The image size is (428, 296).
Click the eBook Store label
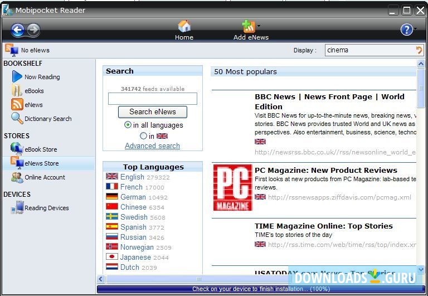click(x=41, y=149)
